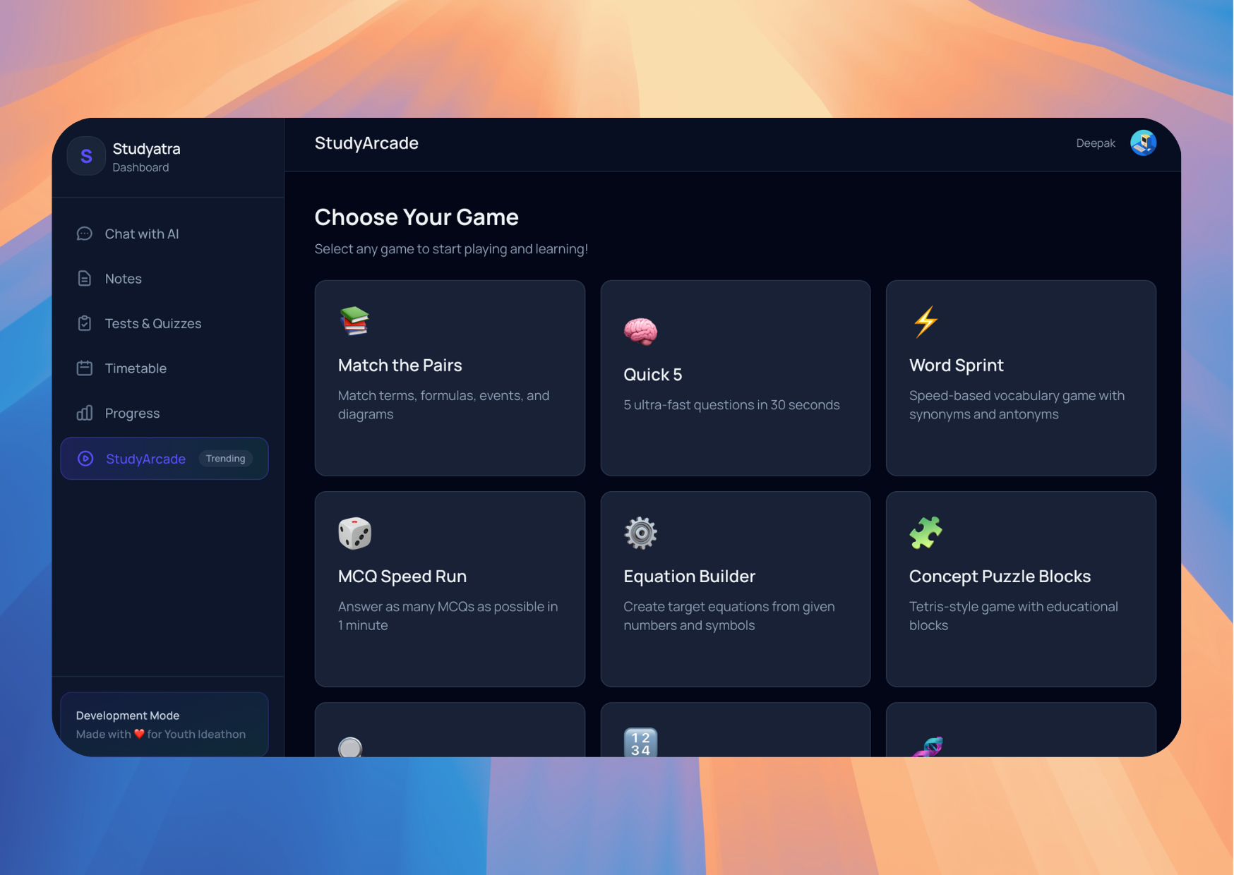
Task: Click the Trending badge beside StudyArcade
Action: point(225,459)
